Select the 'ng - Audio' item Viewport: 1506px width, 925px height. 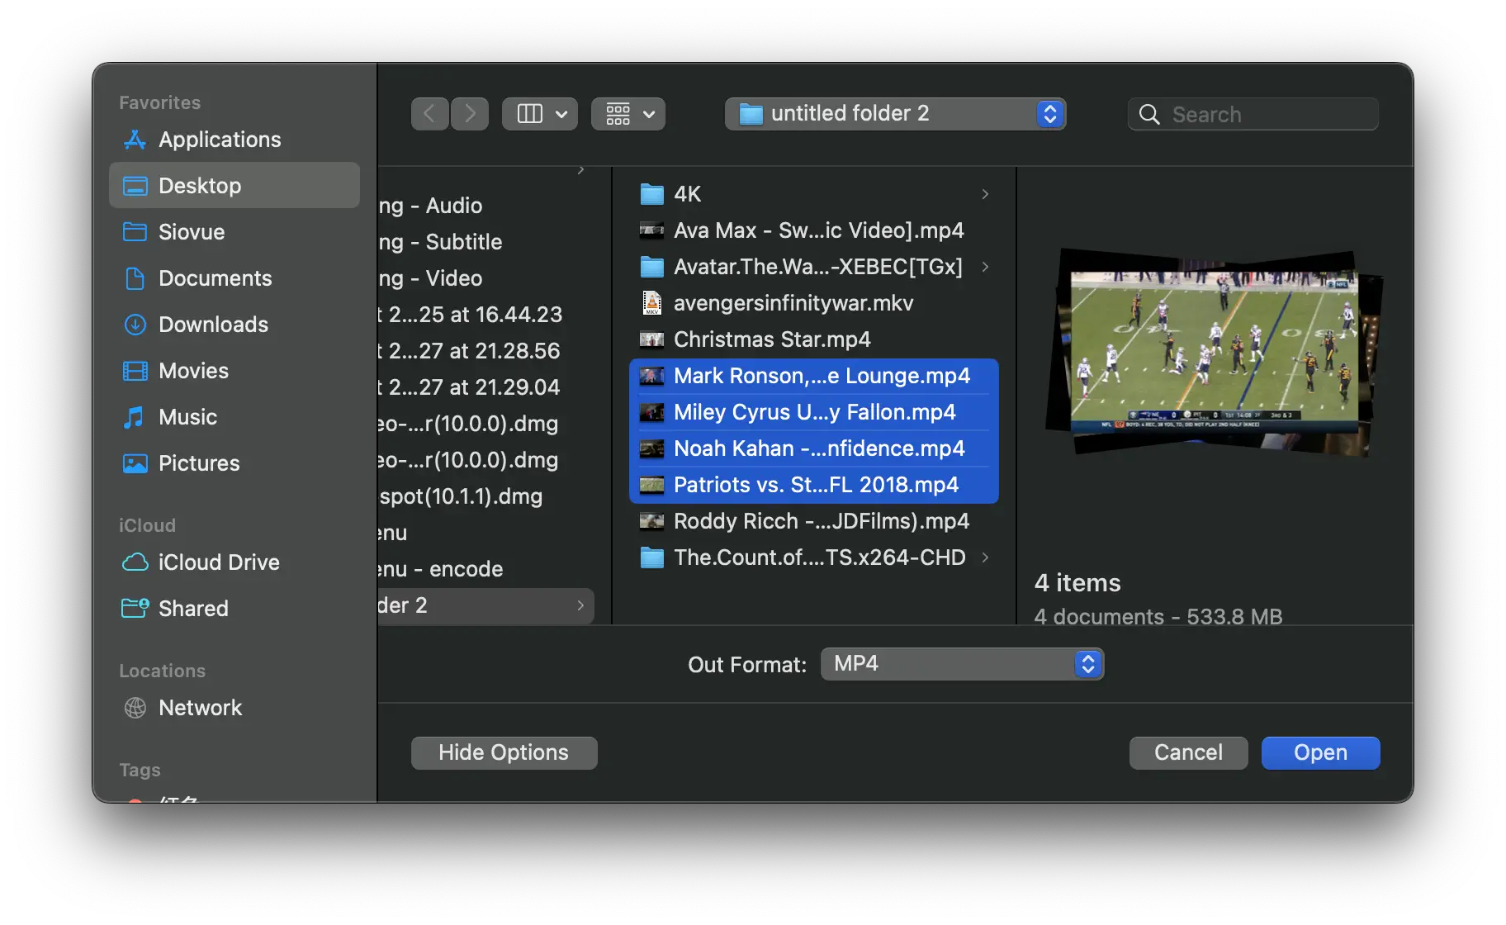click(x=485, y=206)
